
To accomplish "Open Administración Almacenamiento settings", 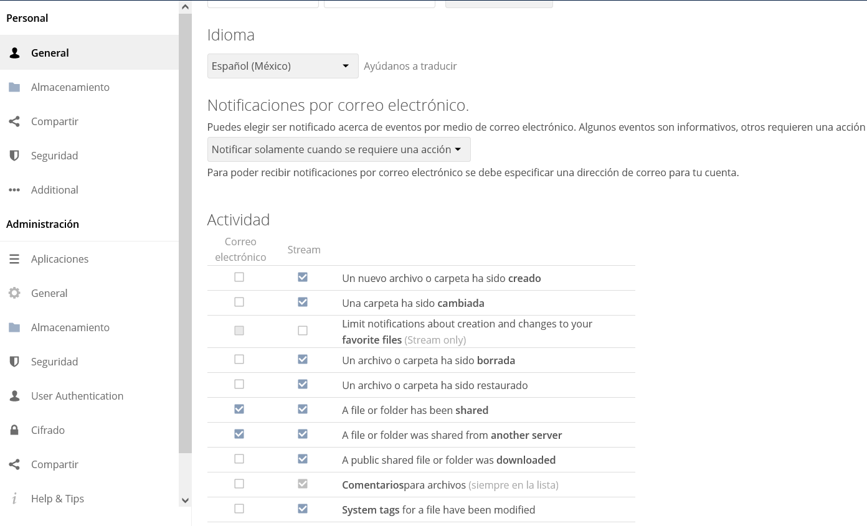I will point(89,327).
